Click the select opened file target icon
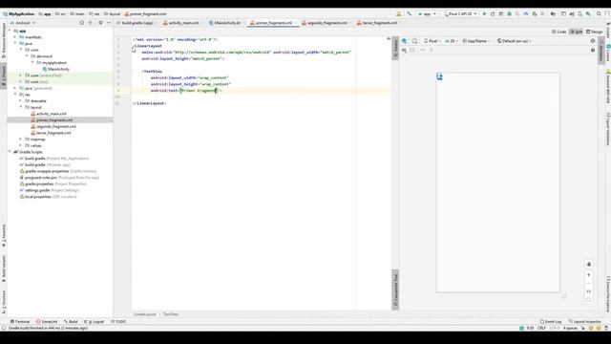This screenshot has width=611, height=344. coord(82,23)
